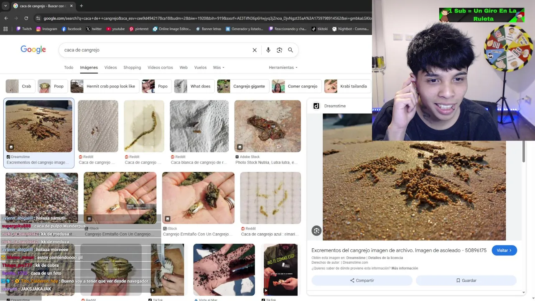
Task: Open the Twitch bookmark
Action: point(24,29)
